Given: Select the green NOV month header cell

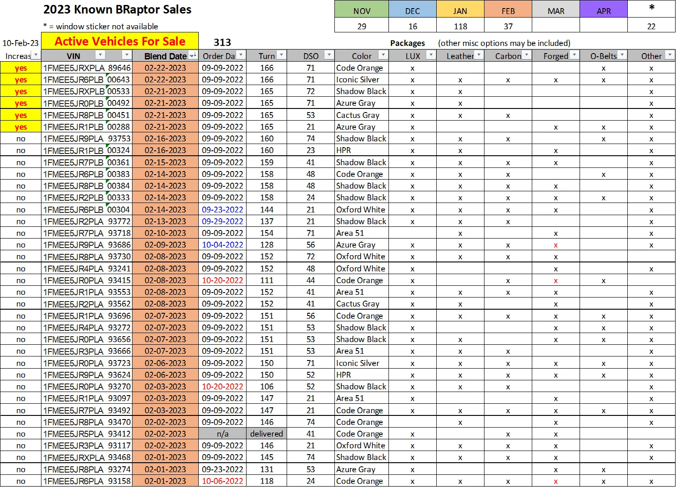Looking at the screenshot, I should (361, 9).
